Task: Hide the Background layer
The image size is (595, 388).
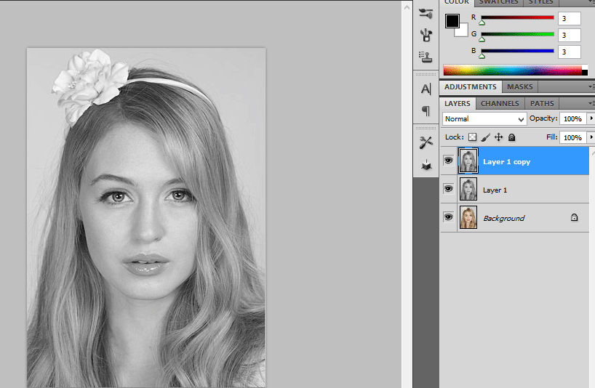Action: (449, 217)
